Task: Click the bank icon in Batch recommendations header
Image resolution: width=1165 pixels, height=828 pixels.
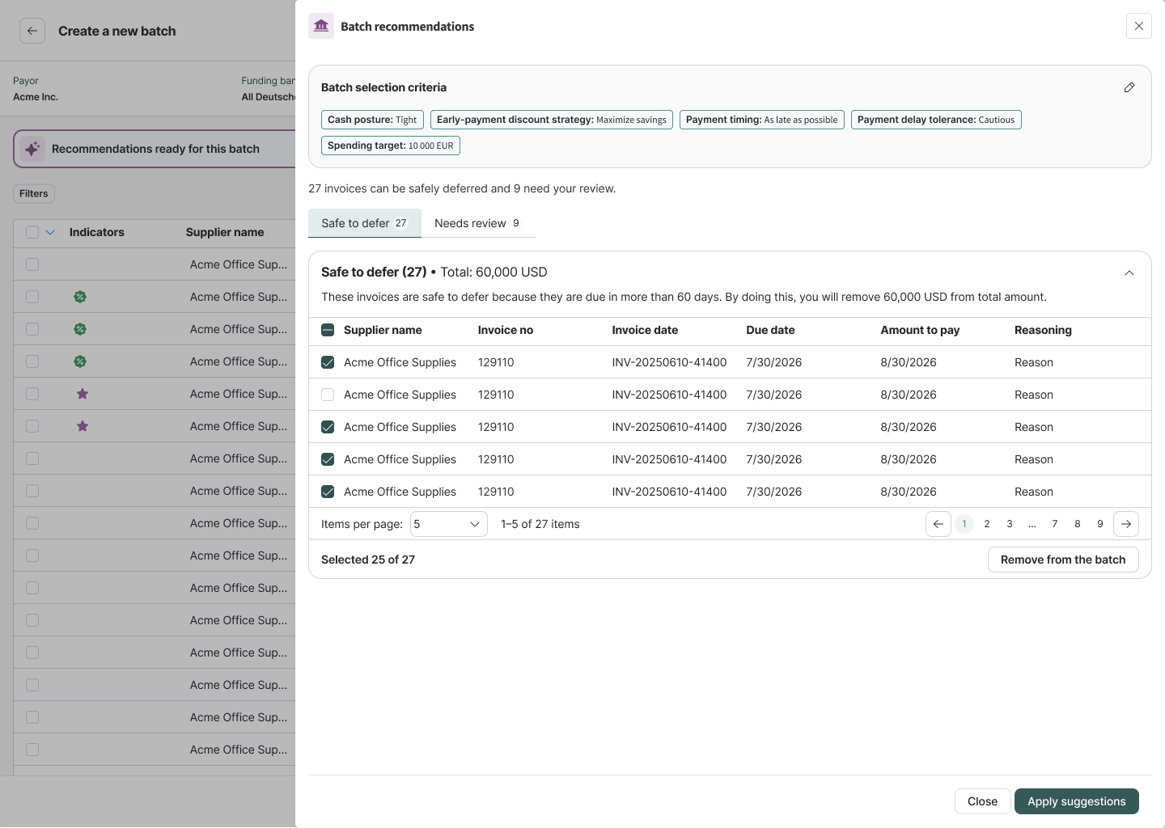Action: point(321,26)
